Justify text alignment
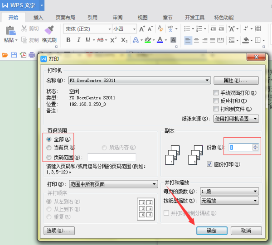The height and width of the screenshot is (245, 272). point(213,40)
